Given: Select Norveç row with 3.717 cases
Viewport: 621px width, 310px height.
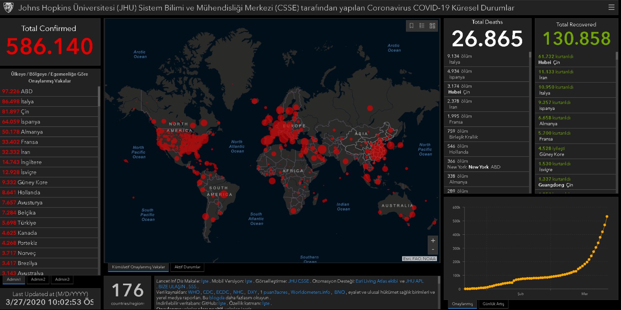Looking at the screenshot, I should point(49,253).
